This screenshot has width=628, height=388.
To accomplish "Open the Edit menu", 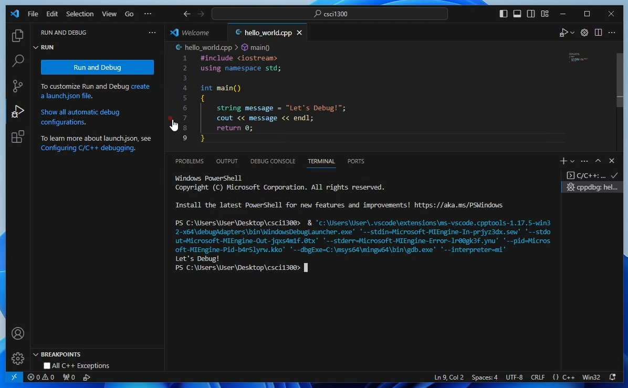I will (52, 14).
